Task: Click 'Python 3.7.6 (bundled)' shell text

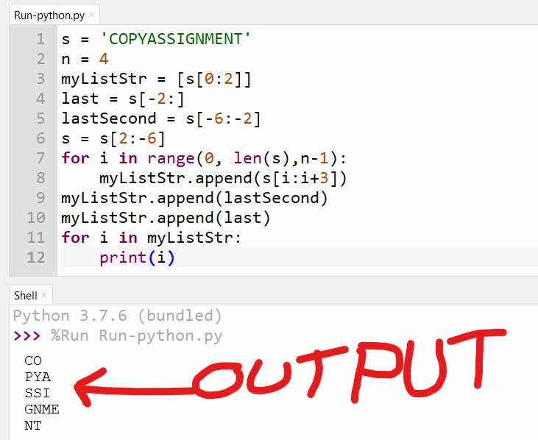Action: coord(118,316)
